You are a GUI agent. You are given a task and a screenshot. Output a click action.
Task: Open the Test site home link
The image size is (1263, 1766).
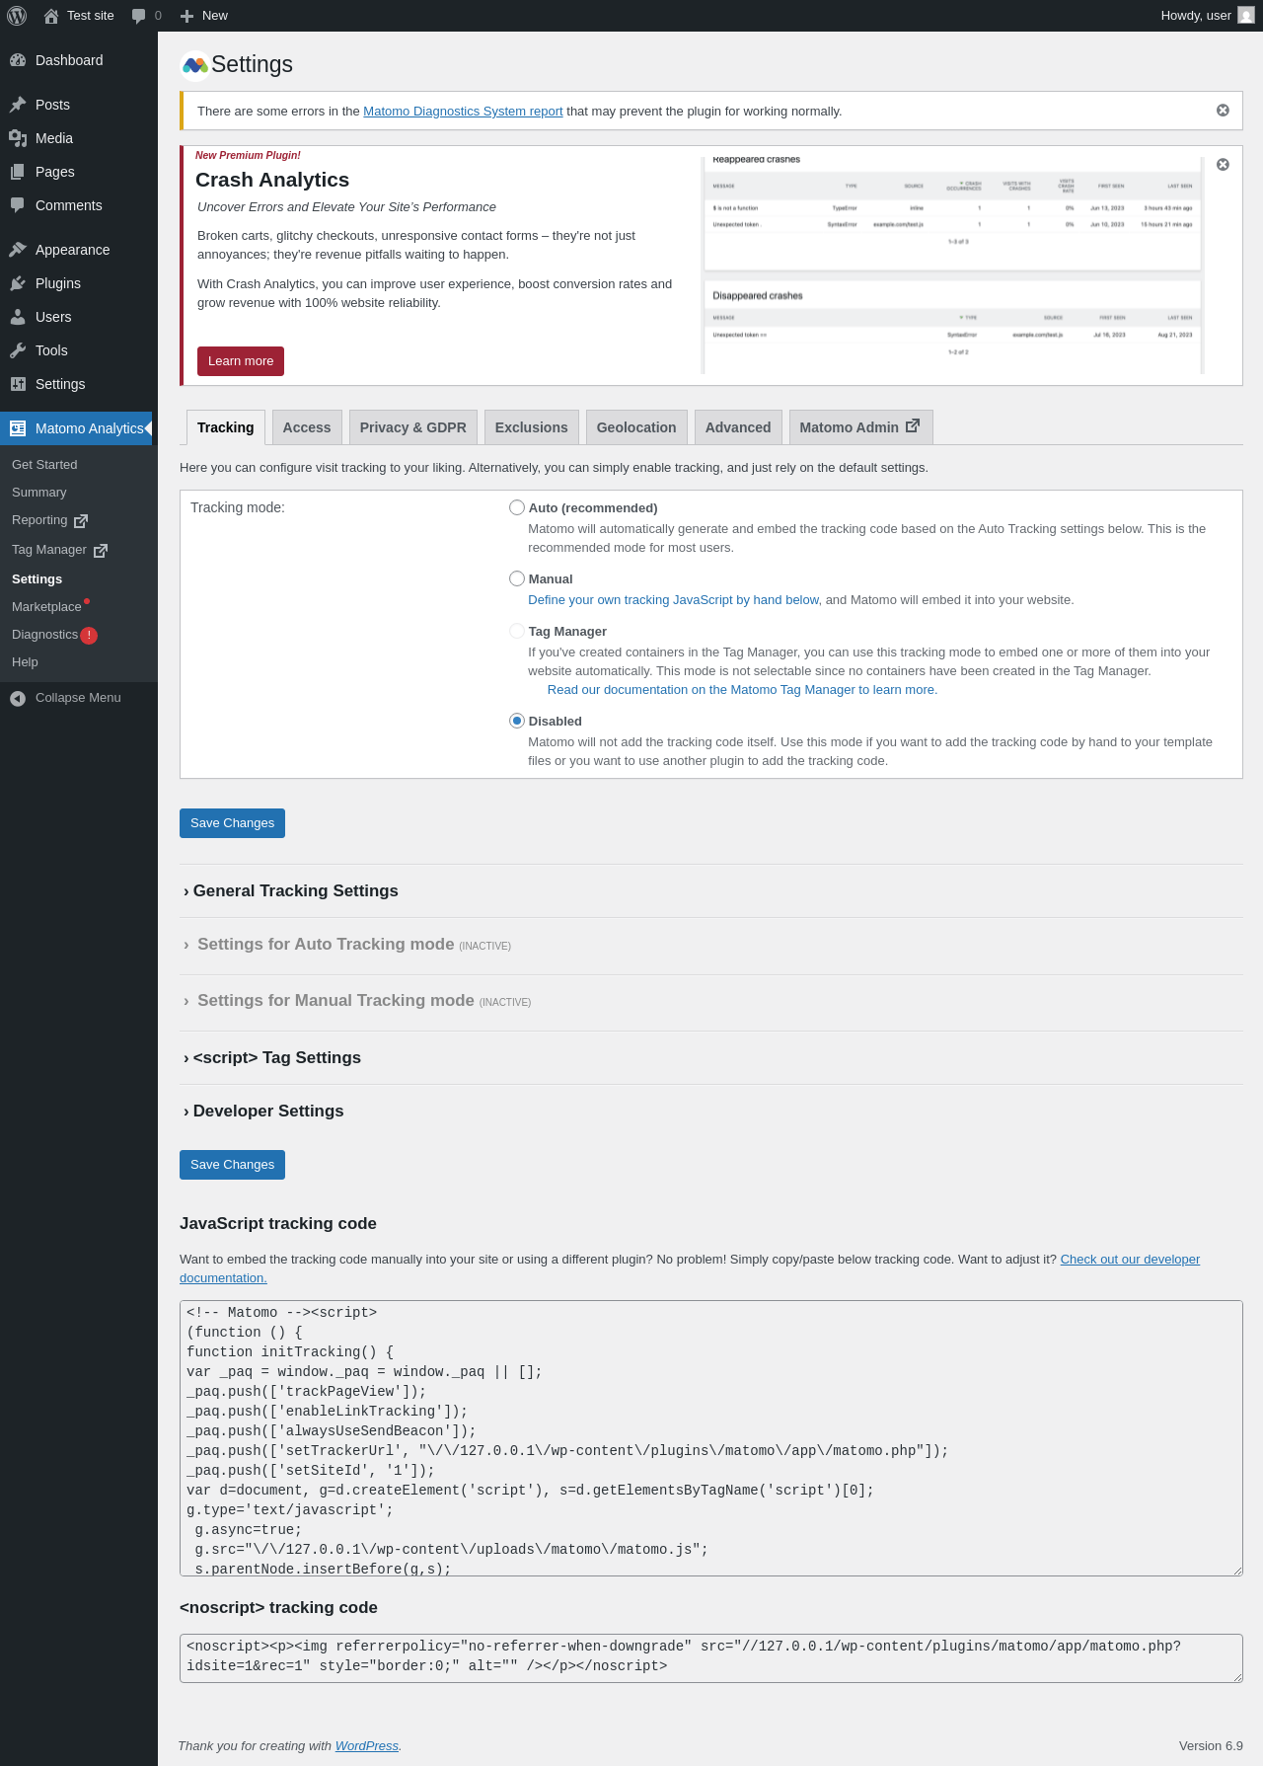point(79,16)
